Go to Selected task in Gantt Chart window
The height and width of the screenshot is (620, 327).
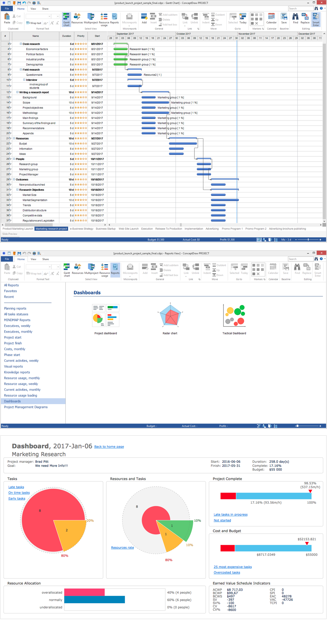[x=233, y=18]
